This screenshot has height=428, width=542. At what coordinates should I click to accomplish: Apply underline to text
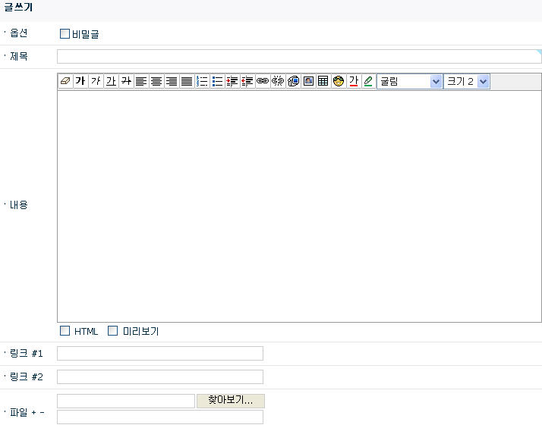[x=111, y=82]
